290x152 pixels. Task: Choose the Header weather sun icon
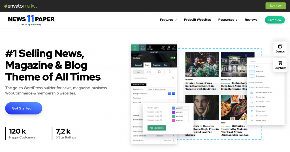click(252, 116)
